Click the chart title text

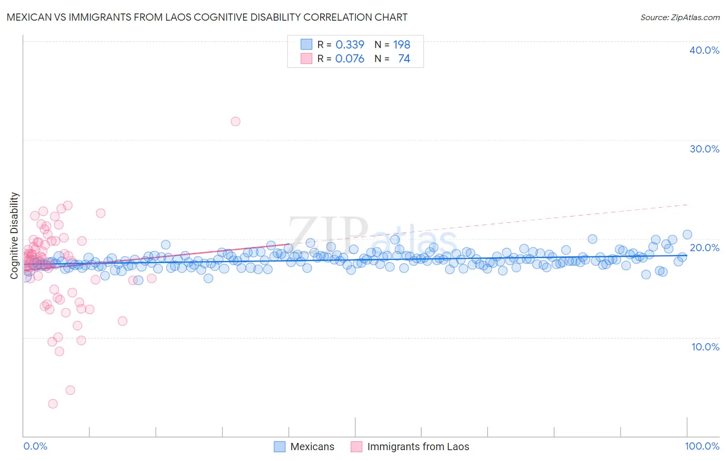pyautogui.click(x=207, y=17)
